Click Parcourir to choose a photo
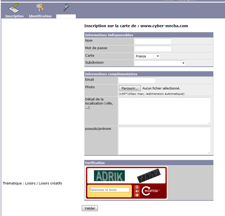 [x=130, y=88]
